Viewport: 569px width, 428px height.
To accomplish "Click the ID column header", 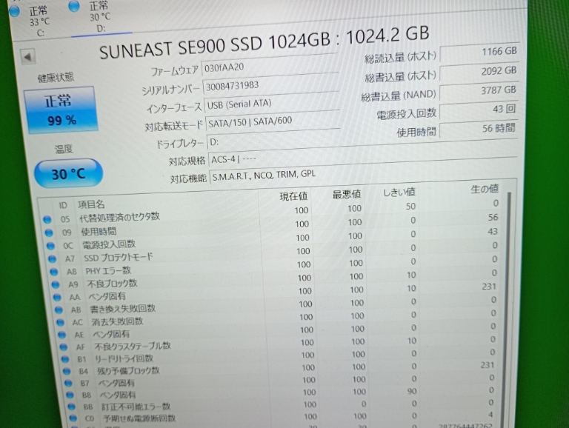I will (x=63, y=205).
